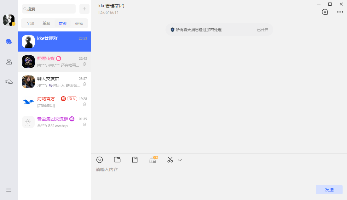Click the 请输入内容 message input area
Screen dimensions: 347x200
219,175
